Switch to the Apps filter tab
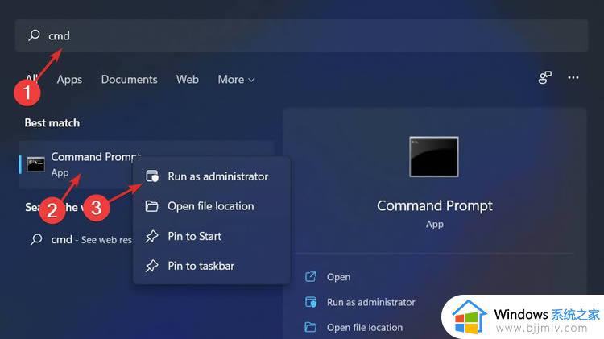Image resolution: width=604 pixels, height=339 pixels. [x=69, y=80]
